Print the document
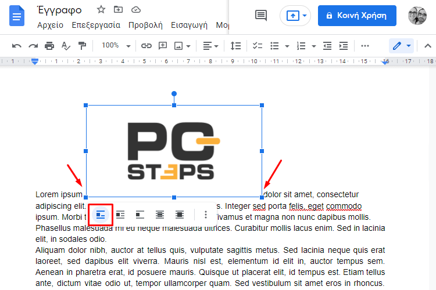 (49, 46)
